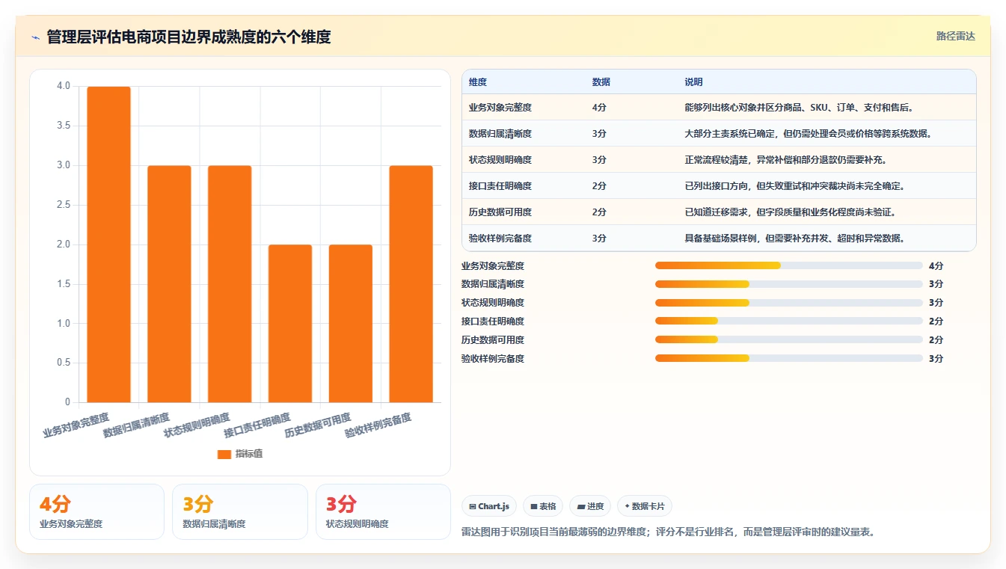Click the Chart.js chip
The image size is (1006, 569).
489,506
